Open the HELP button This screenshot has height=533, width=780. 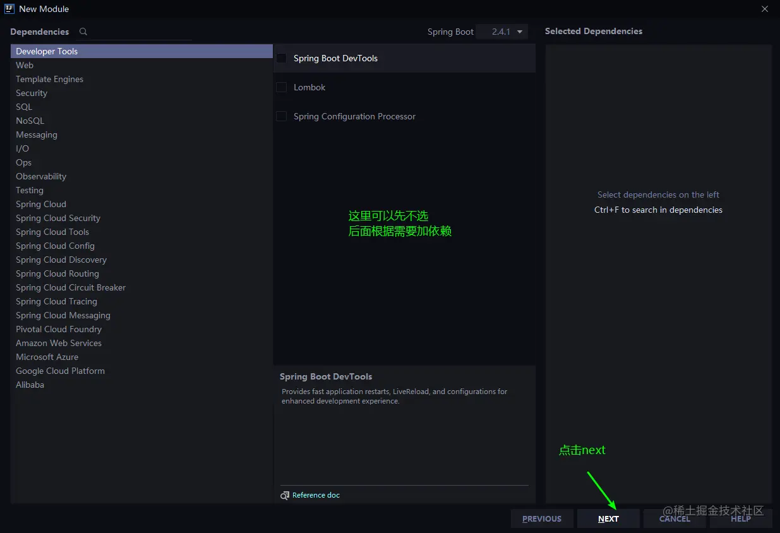[x=741, y=518]
